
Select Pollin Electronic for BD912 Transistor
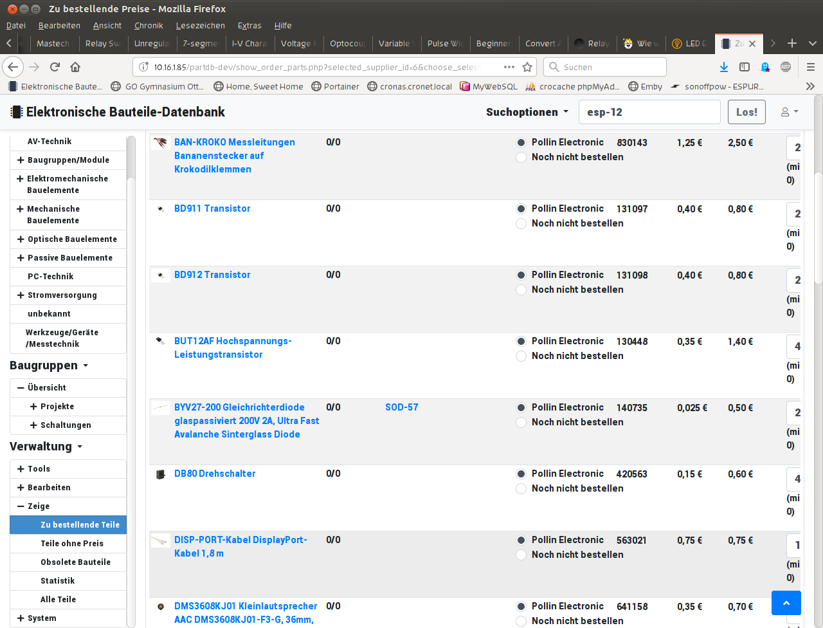pyautogui.click(x=521, y=275)
